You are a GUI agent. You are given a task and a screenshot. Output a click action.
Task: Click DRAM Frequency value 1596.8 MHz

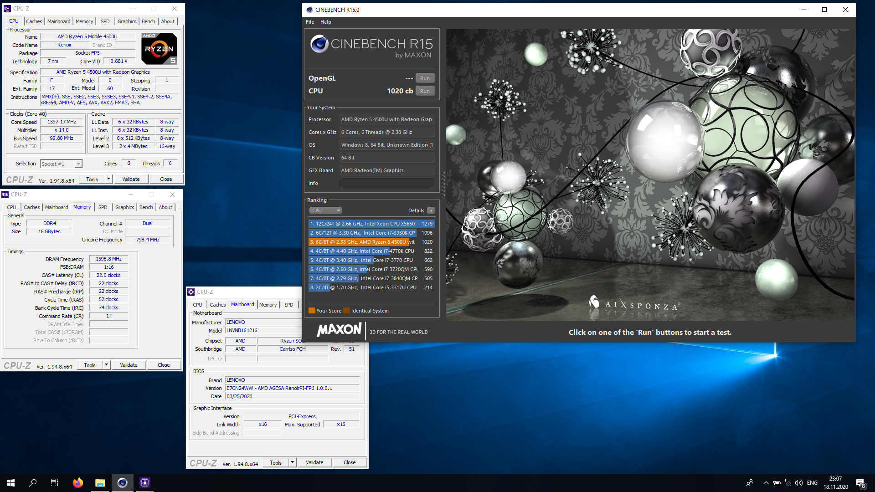[x=108, y=259]
